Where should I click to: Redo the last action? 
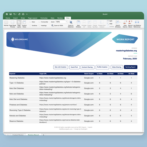click(19, 14)
